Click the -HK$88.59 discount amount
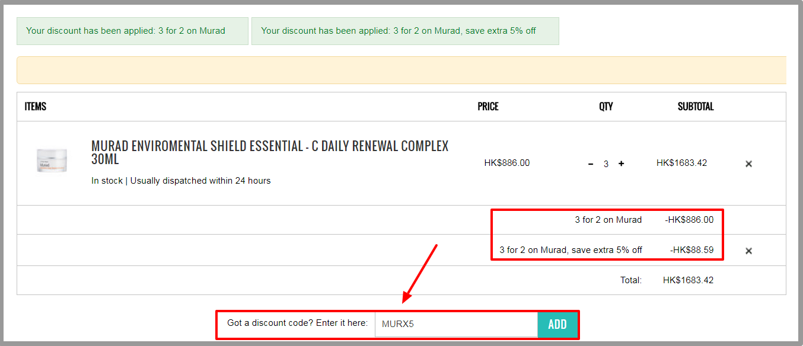The image size is (803, 346). (692, 250)
